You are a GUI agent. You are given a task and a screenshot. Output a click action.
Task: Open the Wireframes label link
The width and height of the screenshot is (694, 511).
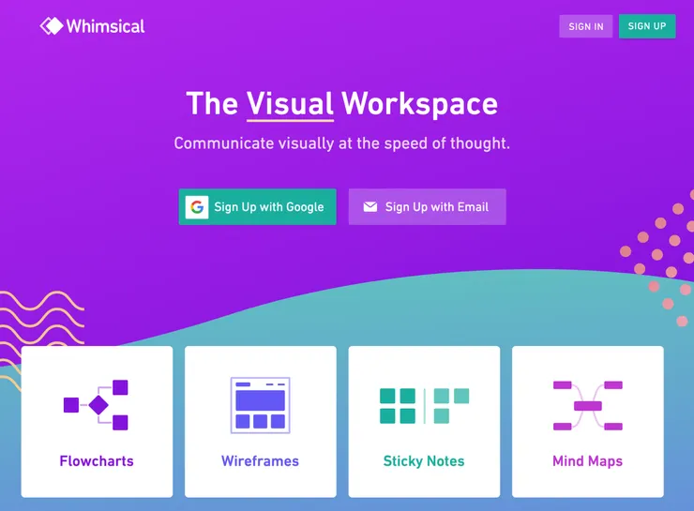click(x=261, y=461)
